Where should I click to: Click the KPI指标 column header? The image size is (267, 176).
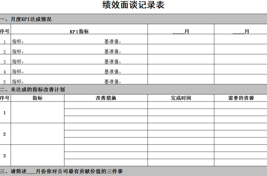click(x=79, y=31)
